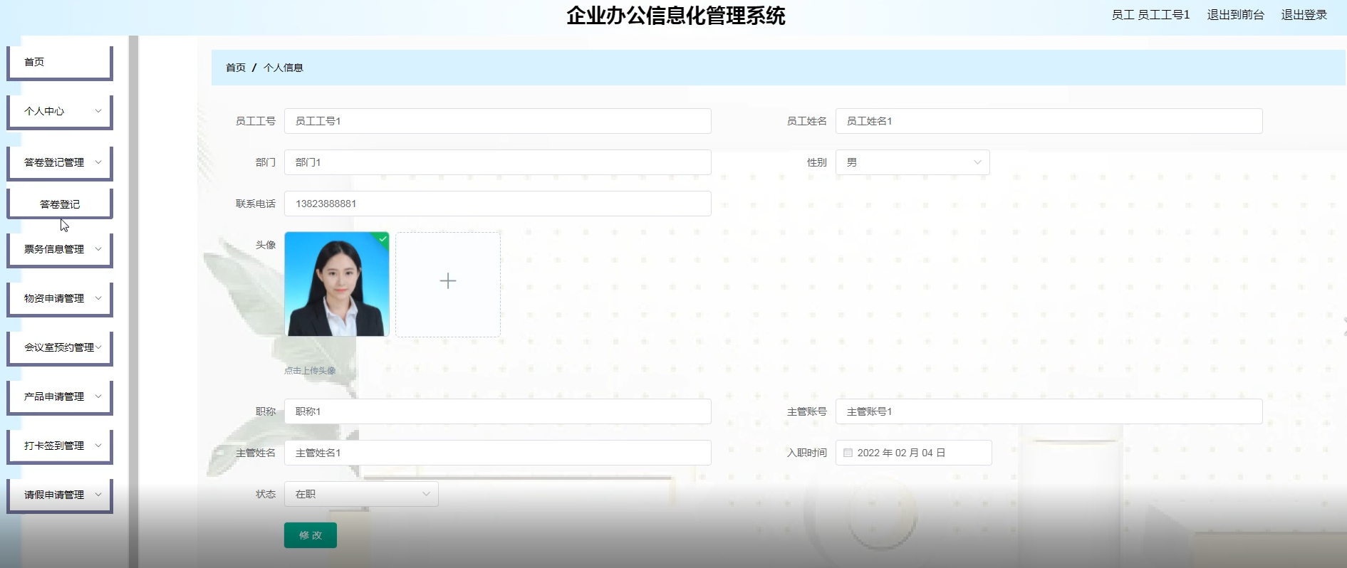Select 物资申请管理 sidebar item
This screenshot has height=568, width=1347.
pos(60,299)
